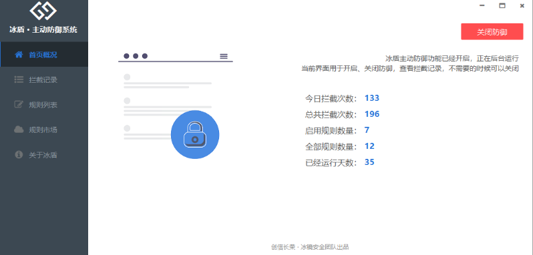Open the 拦截记录 menu item
This screenshot has width=533, height=255.
point(44,80)
